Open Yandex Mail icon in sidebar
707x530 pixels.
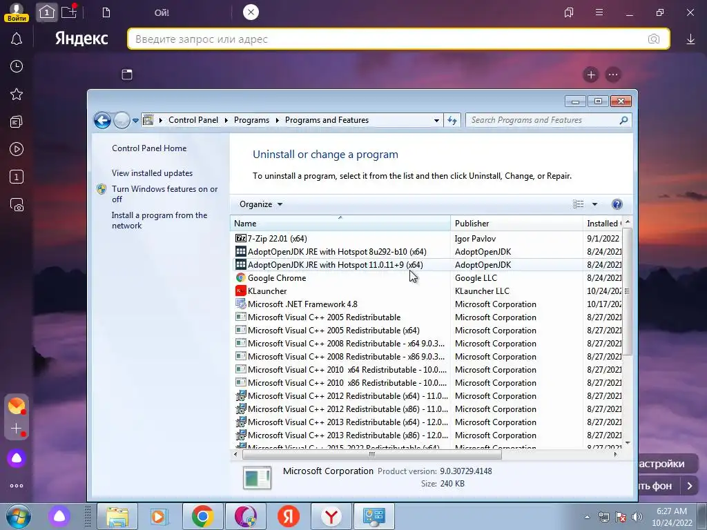(17, 406)
